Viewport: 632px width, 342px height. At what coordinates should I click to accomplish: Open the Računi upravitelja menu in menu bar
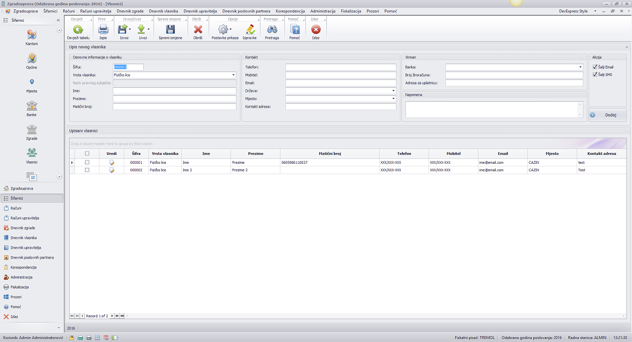point(96,11)
